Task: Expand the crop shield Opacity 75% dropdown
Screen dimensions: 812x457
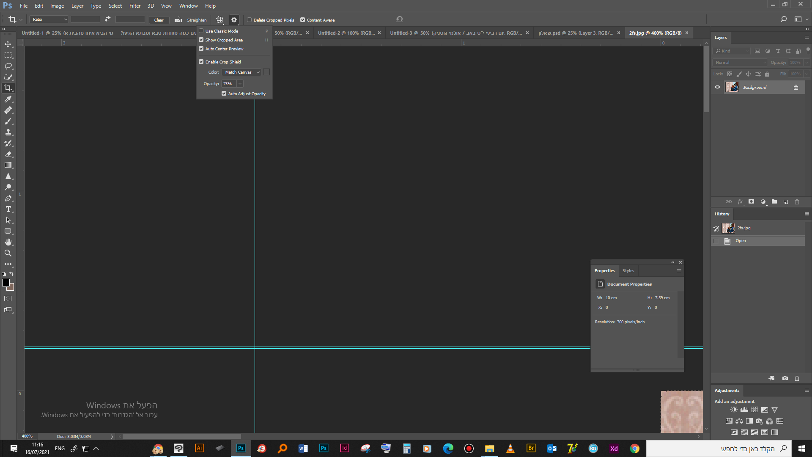Action: [240, 84]
